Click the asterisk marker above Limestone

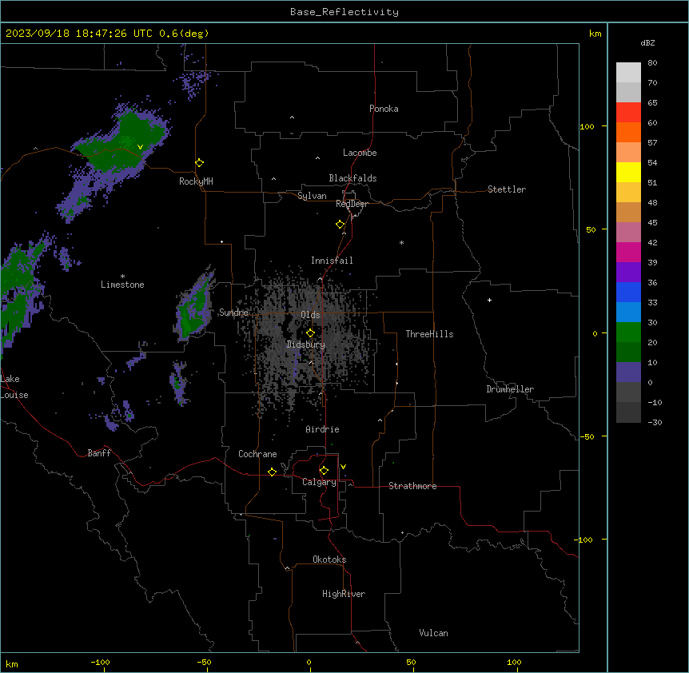click(x=122, y=277)
